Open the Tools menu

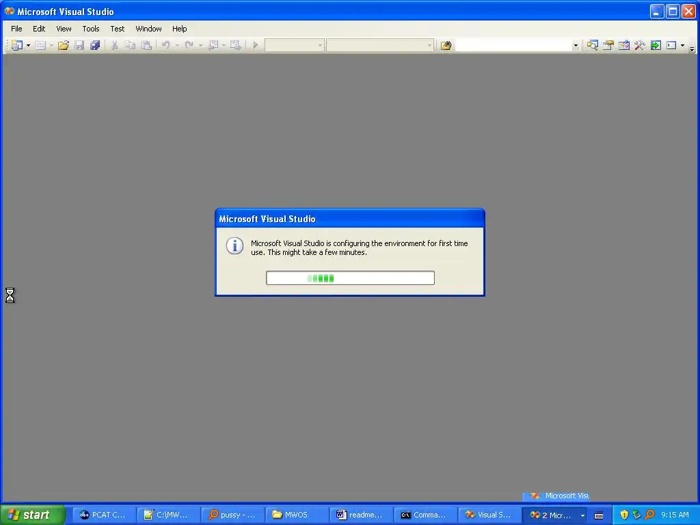(x=91, y=29)
